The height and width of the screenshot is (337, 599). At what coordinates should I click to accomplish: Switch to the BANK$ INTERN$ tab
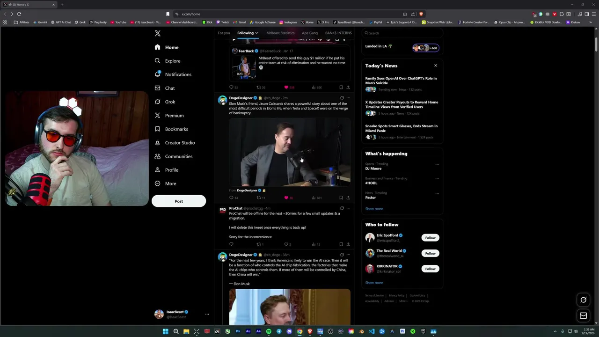338,33
